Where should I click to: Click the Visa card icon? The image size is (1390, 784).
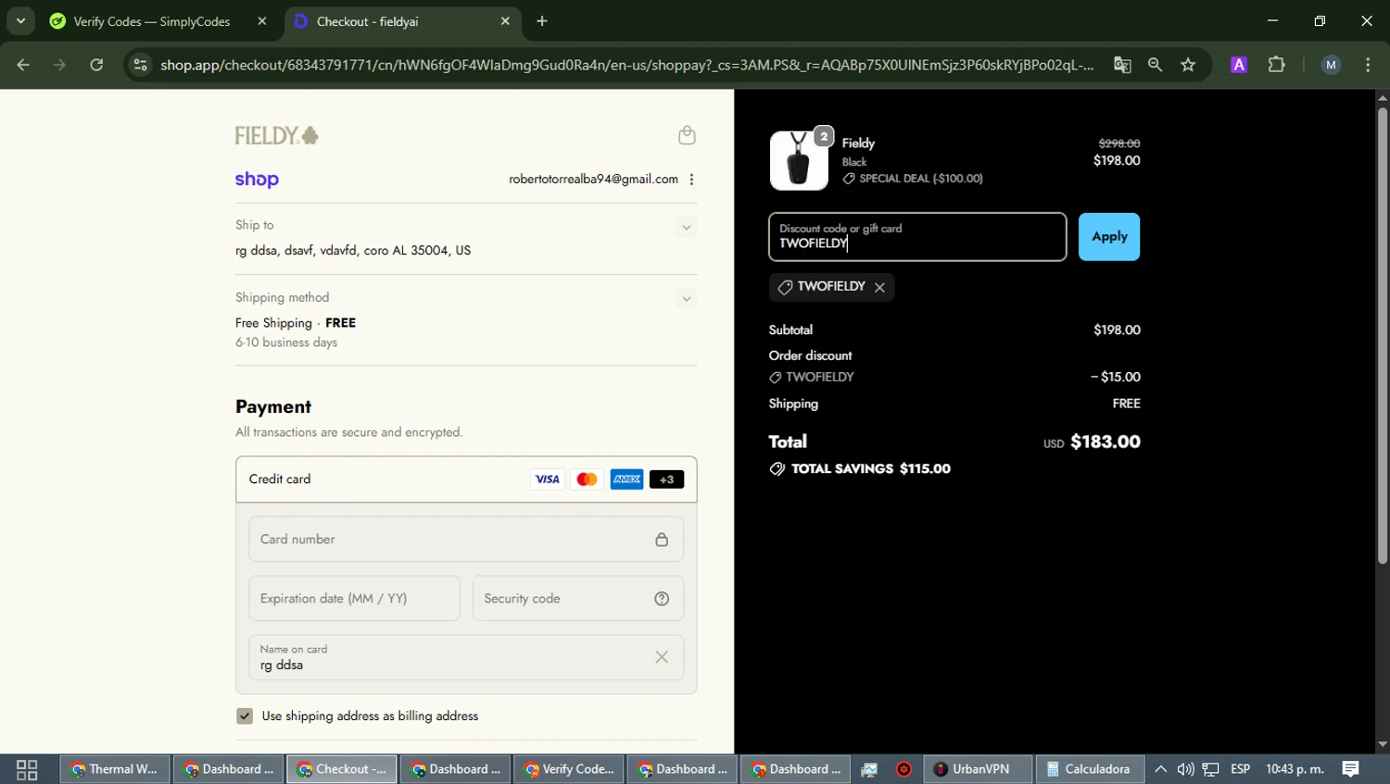548,479
